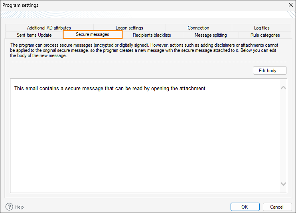Click the secure message body sentence
Screen dimensions: 296x213
tap(111, 88)
